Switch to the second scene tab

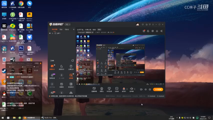click(61, 29)
